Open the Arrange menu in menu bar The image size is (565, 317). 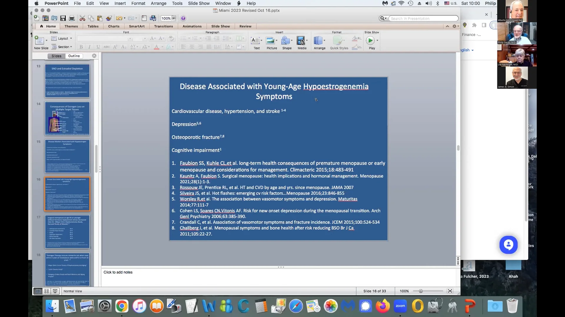pos(158,3)
